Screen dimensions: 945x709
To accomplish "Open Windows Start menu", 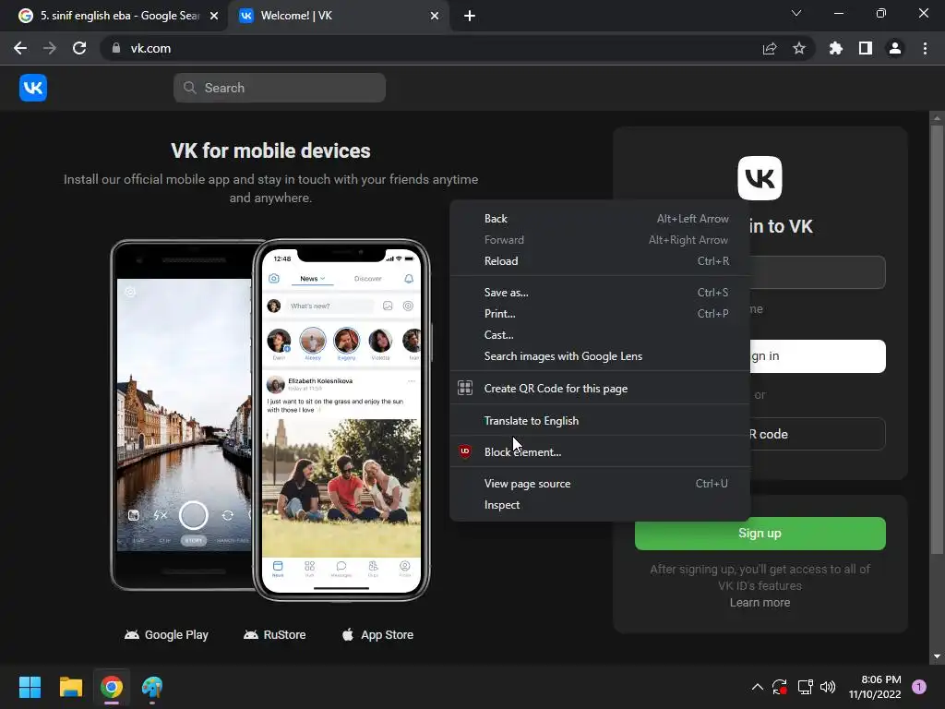I will pyautogui.click(x=30, y=687).
